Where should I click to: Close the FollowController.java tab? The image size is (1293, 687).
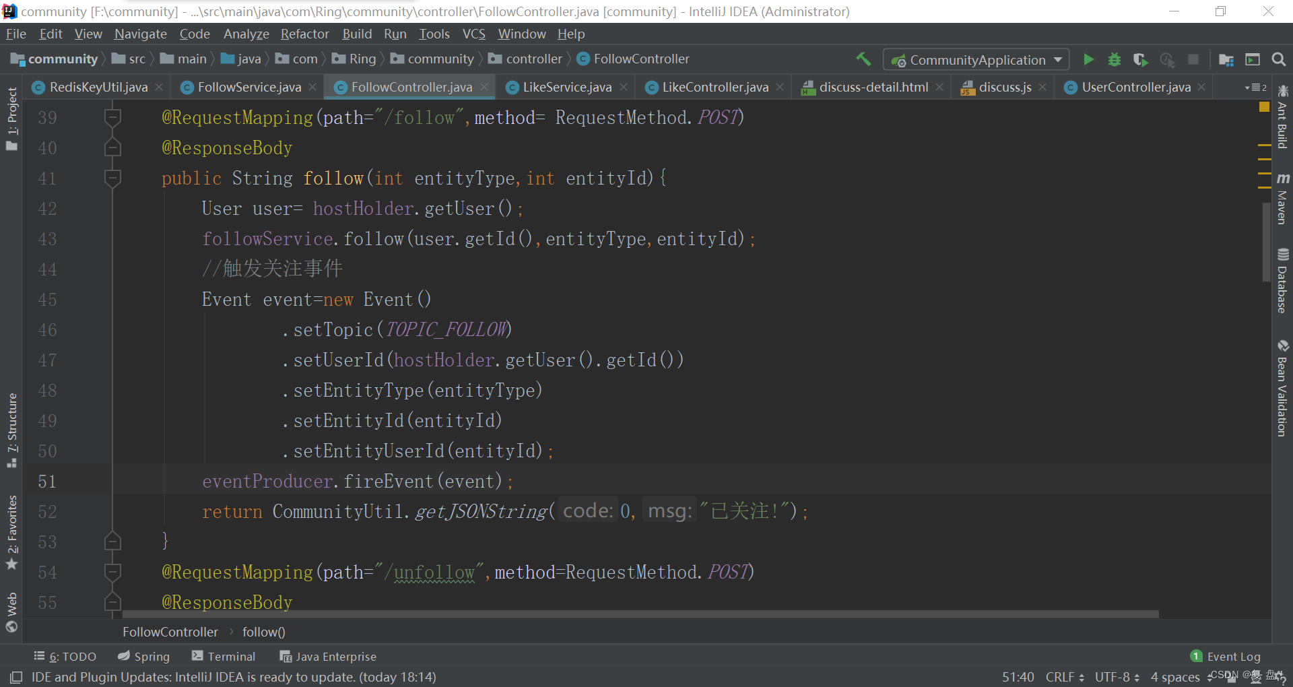pos(484,87)
